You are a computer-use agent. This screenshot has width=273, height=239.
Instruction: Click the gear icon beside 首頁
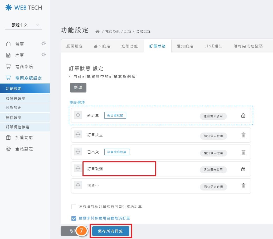[44, 43]
